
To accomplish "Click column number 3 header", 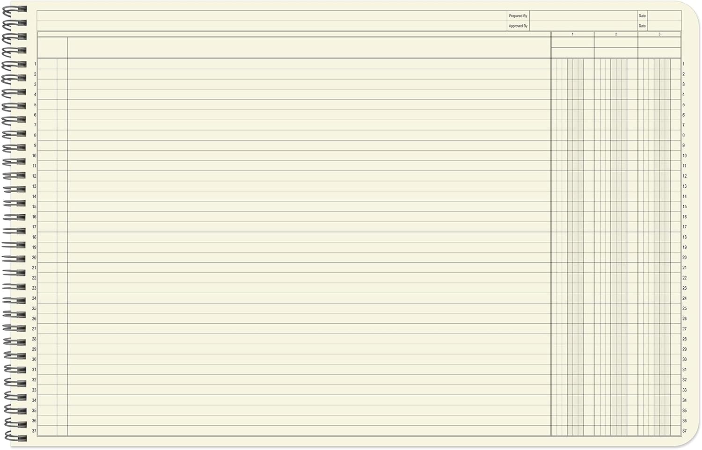I will coord(659,34).
